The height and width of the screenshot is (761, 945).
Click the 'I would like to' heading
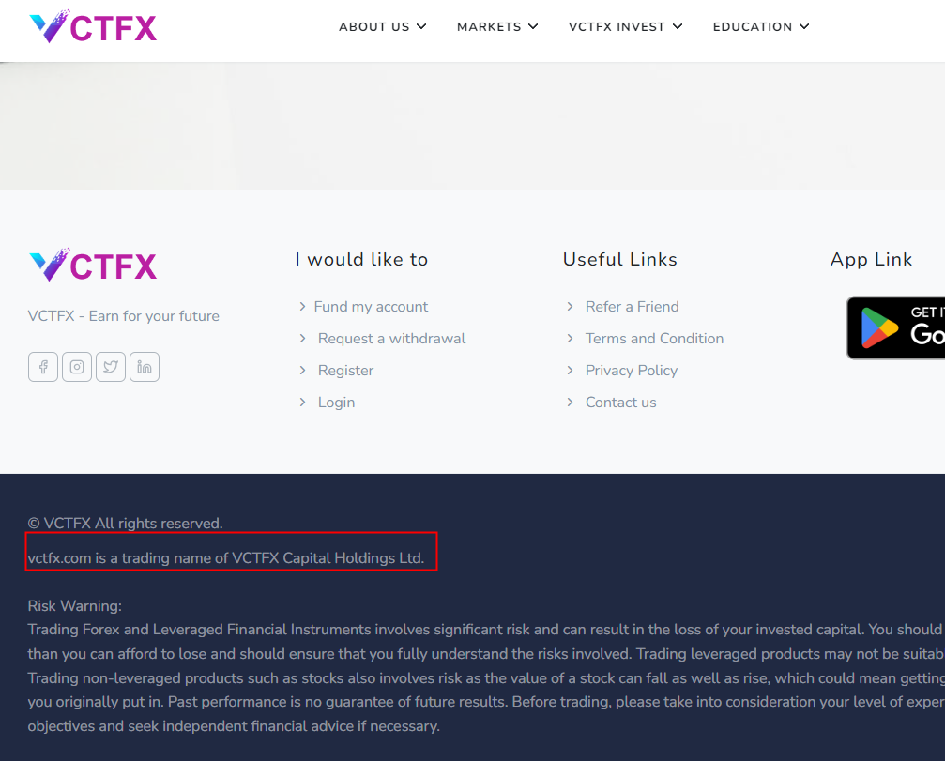(x=361, y=260)
